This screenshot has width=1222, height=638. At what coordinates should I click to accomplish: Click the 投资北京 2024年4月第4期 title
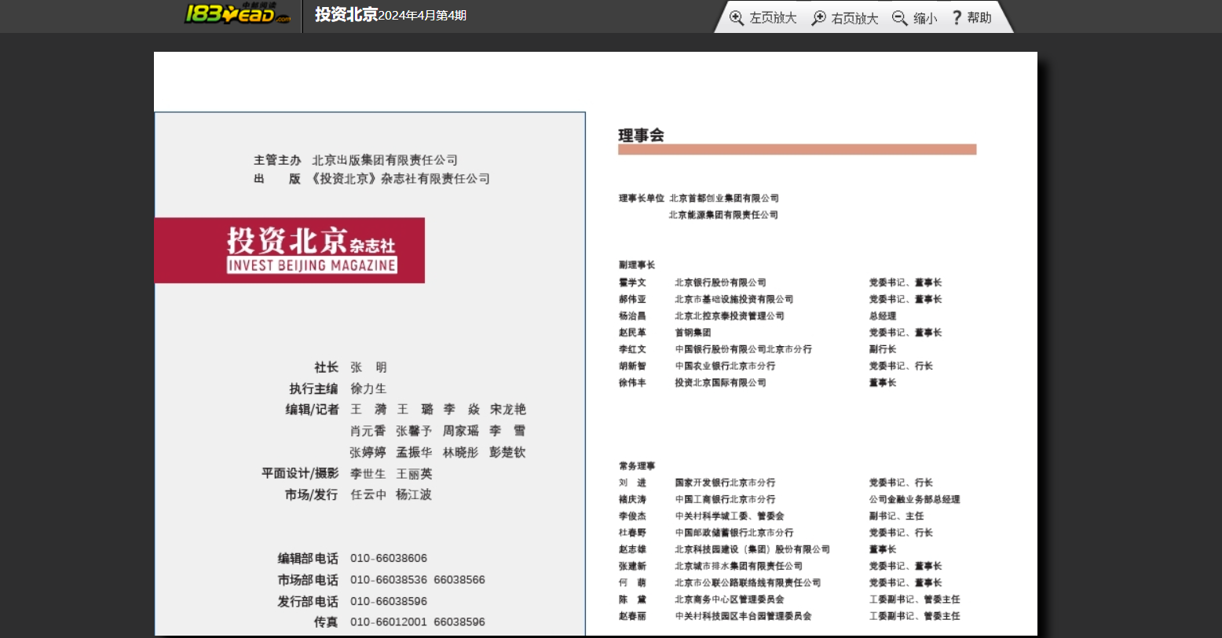click(x=390, y=15)
